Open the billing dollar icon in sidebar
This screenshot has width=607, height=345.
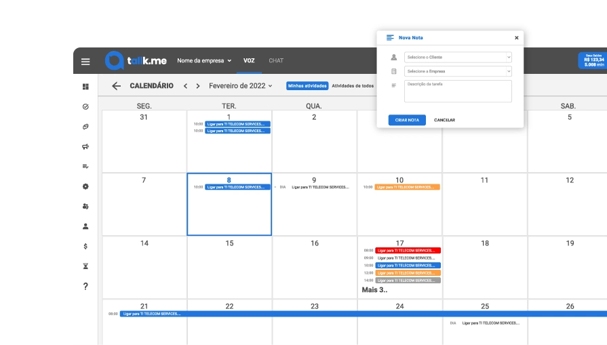coord(85,246)
